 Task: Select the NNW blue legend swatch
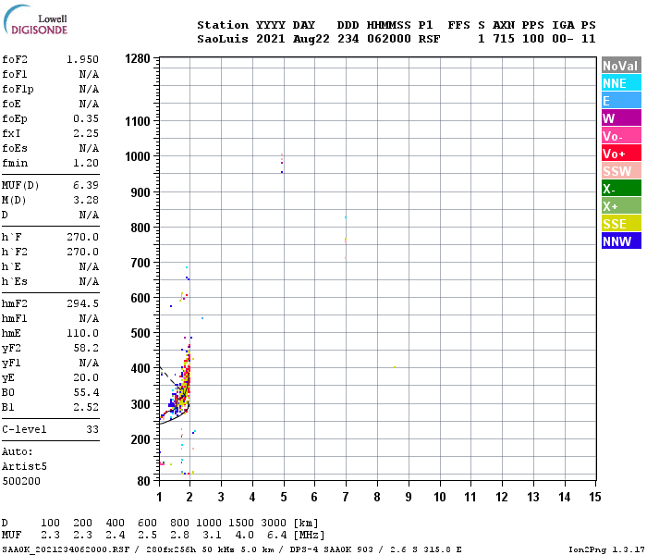621,241
